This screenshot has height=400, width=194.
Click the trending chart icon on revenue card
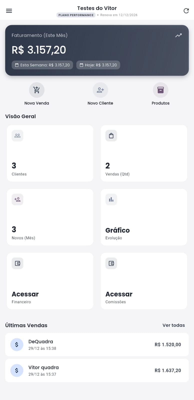(178, 35)
